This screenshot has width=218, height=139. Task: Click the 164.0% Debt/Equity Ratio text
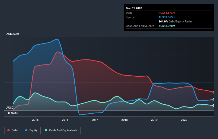175,22
